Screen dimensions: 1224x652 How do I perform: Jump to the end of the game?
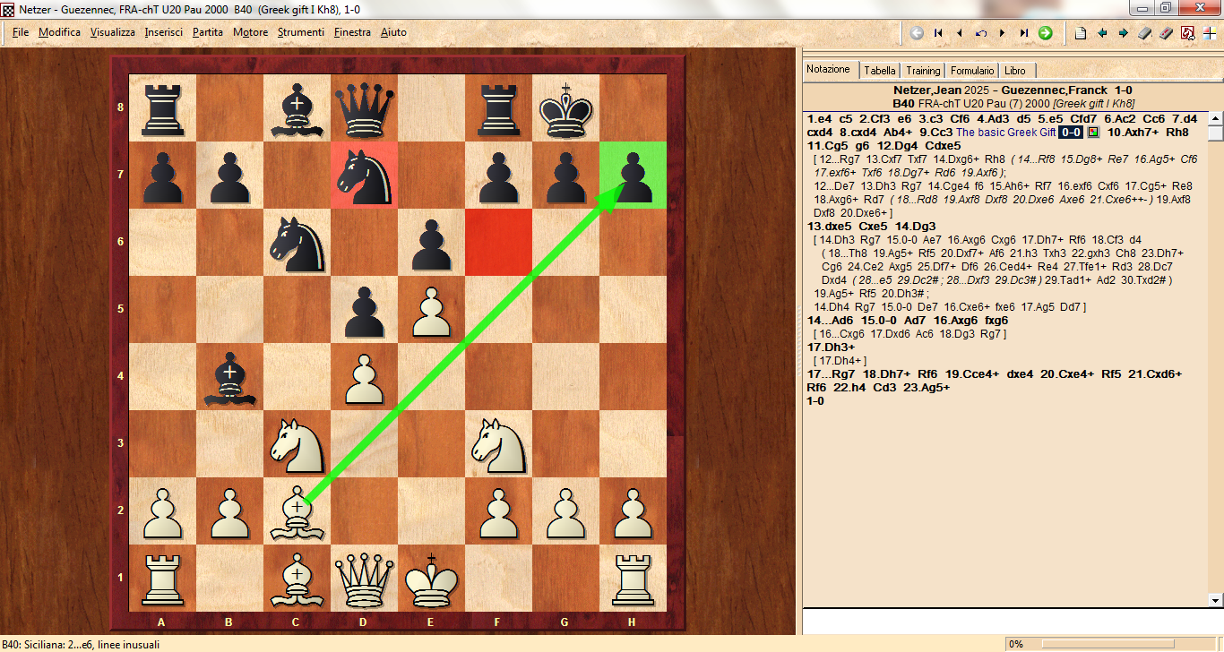[1023, 33]
